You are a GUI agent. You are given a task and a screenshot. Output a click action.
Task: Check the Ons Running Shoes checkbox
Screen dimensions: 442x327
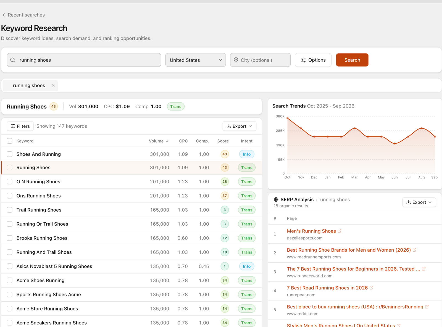(10, 196)
